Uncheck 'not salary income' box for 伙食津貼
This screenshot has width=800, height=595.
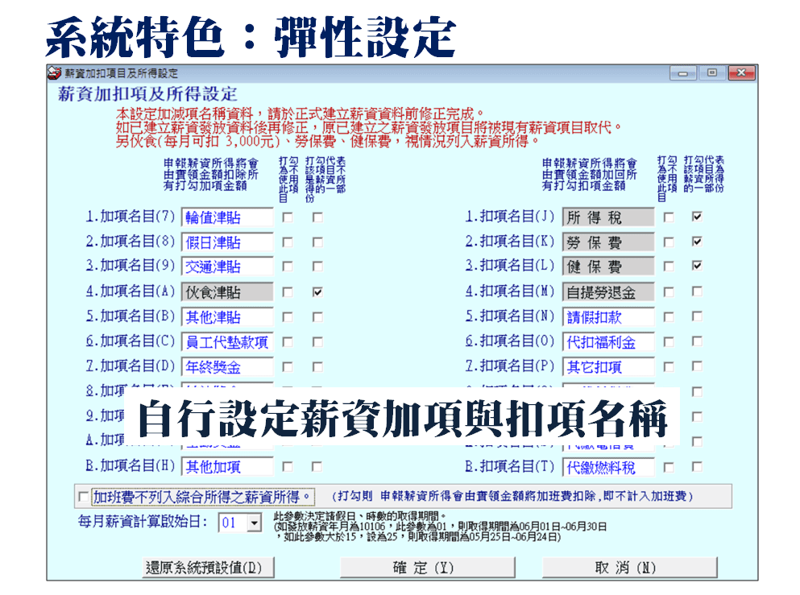(317, 292)
